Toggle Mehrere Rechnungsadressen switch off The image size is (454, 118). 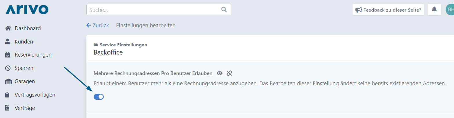[x=99, y=97]
